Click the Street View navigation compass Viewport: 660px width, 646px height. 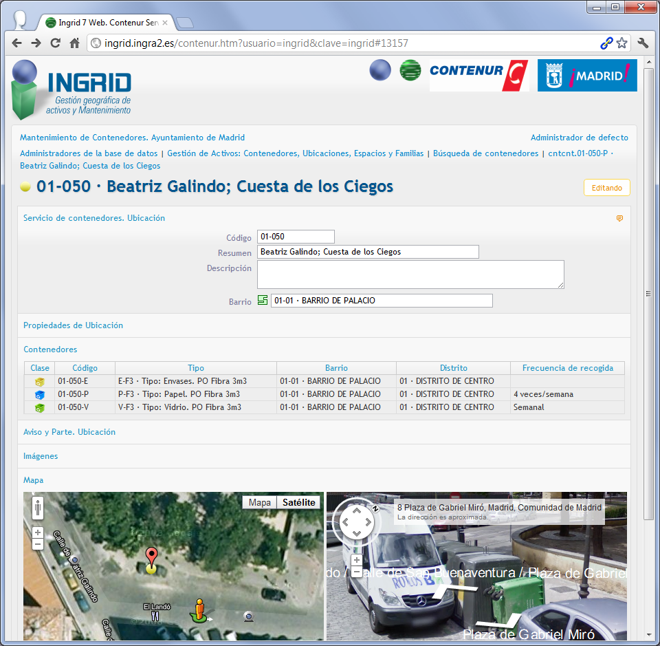click(x=355, y=523)
